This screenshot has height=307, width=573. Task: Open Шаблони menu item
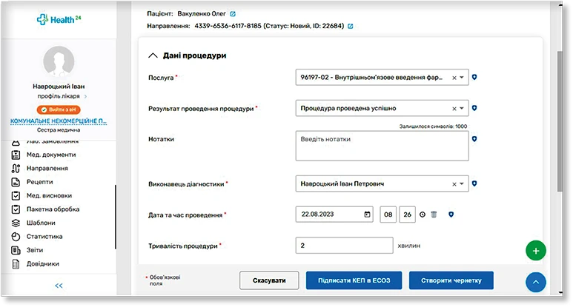41,223
